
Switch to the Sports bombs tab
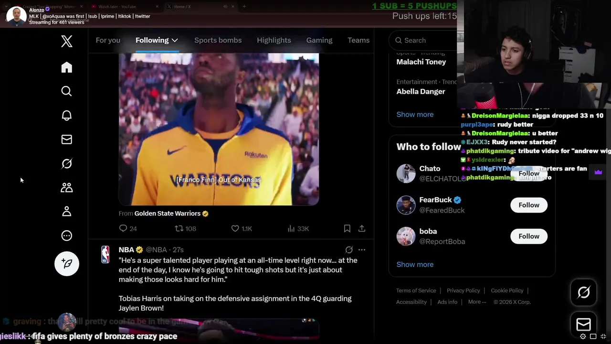tap(218, 40)
